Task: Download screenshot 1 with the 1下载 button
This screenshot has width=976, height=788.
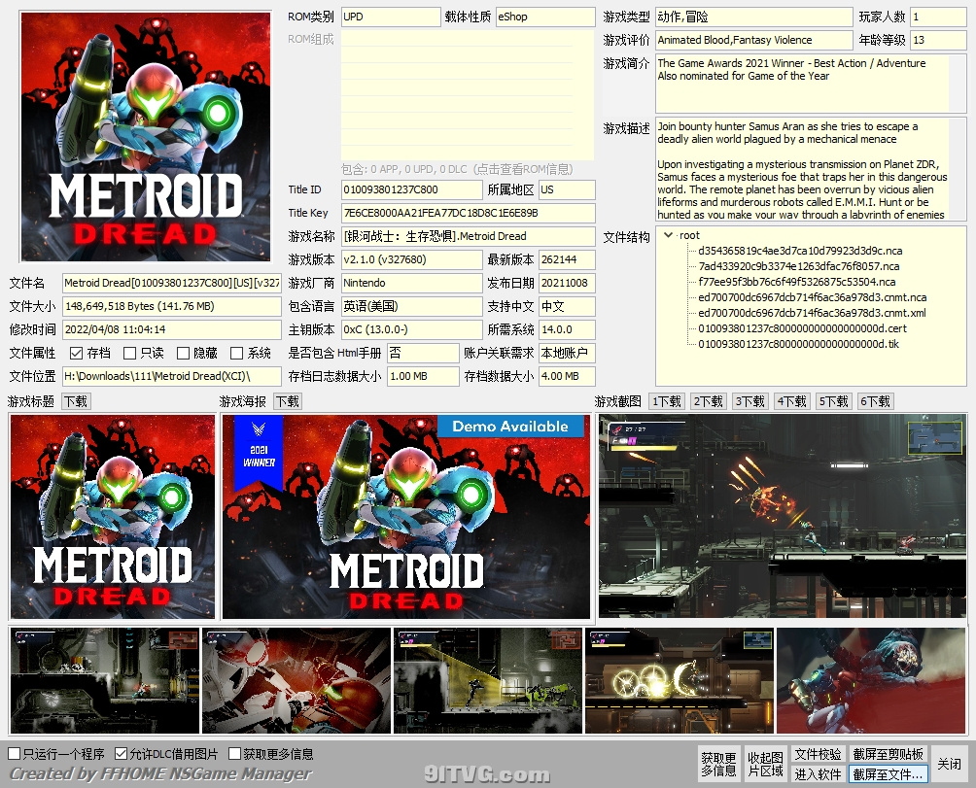Action: pyautogui.click(x=667, y=401)
